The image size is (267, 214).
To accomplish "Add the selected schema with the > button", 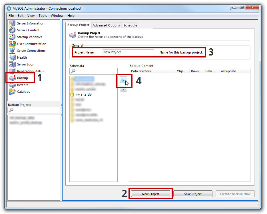I will tap(123, 80).
